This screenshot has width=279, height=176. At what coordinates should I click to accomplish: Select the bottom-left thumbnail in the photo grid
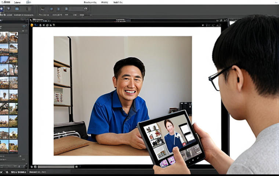click(x=4, y=146)
